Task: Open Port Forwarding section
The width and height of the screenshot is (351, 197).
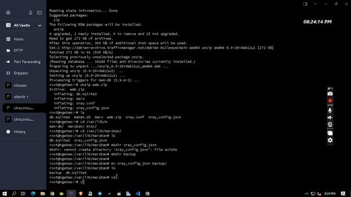Action: click(27, 62)
